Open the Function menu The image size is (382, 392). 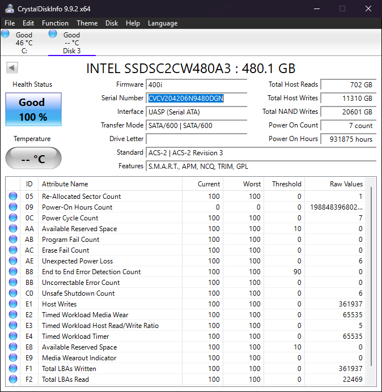pos(56,23)
